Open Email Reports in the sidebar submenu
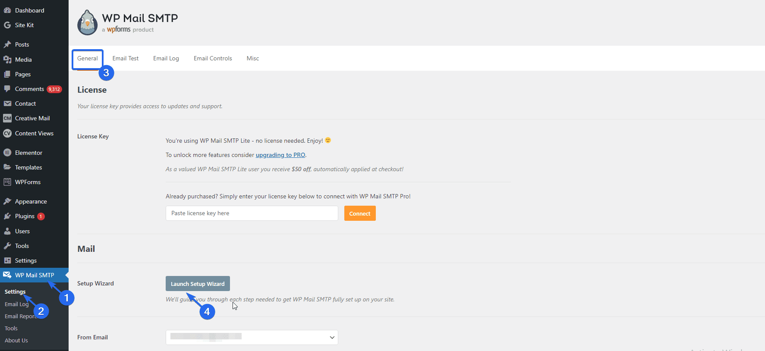This screenshot has height=351, width=765. click(x=21, y=316)
